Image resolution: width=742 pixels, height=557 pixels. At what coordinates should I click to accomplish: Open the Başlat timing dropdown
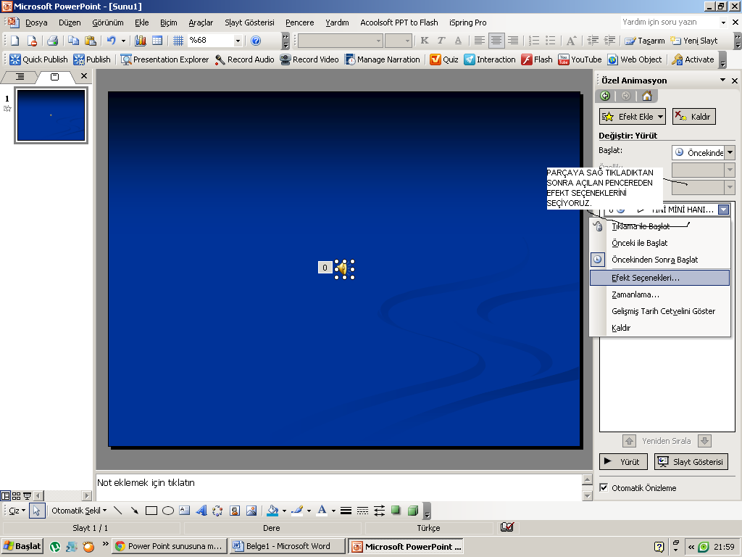tap(729, 152)
